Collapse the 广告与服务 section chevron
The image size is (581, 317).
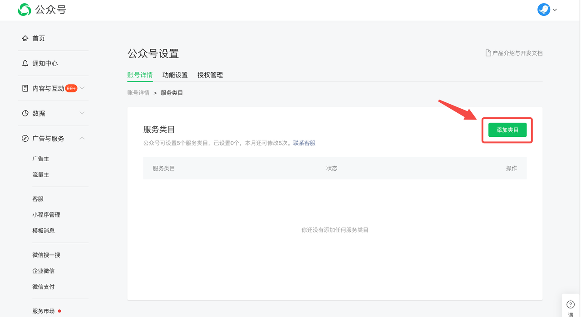tap(82, 138)
